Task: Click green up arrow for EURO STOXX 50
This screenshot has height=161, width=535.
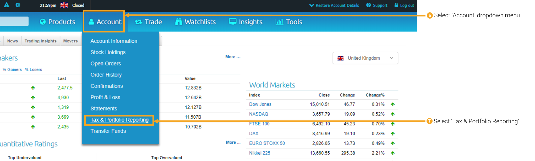Action: click(x=392, y=143)
